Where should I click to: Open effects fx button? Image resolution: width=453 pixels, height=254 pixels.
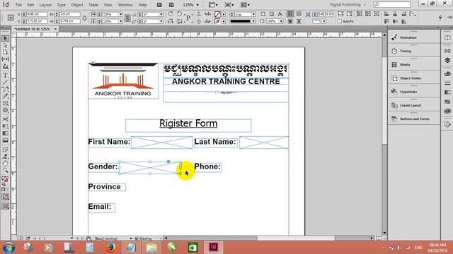tap(280, 14)
